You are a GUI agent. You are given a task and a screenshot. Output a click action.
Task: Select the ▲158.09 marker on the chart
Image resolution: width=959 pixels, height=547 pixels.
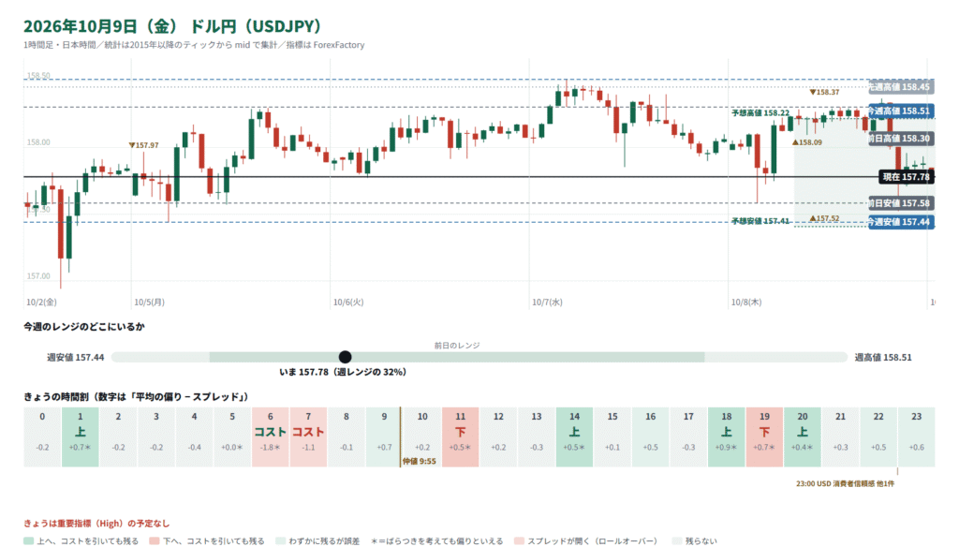tap(807, 142)
